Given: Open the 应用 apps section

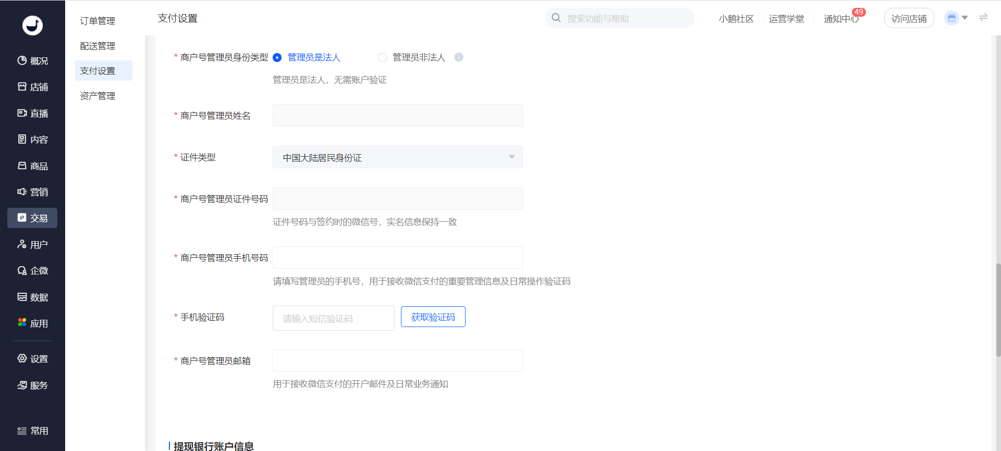Looking at the screenshot, I should point(32,323).
